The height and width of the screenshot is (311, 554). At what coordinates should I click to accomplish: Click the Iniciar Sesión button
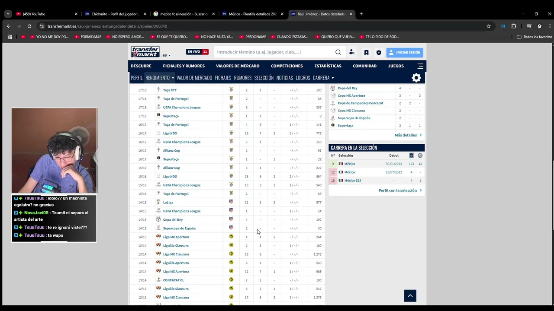coord(405,52)
